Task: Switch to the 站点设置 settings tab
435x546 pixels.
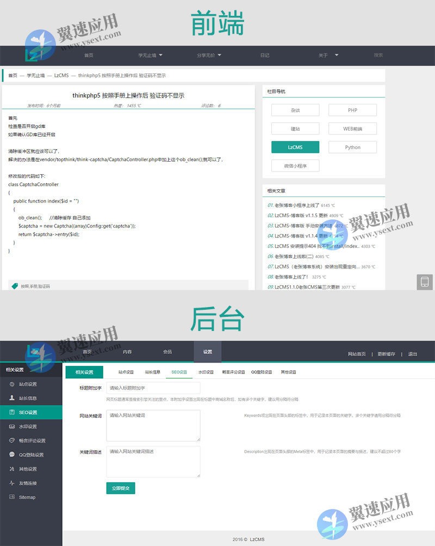Action: tap(126, 372)
